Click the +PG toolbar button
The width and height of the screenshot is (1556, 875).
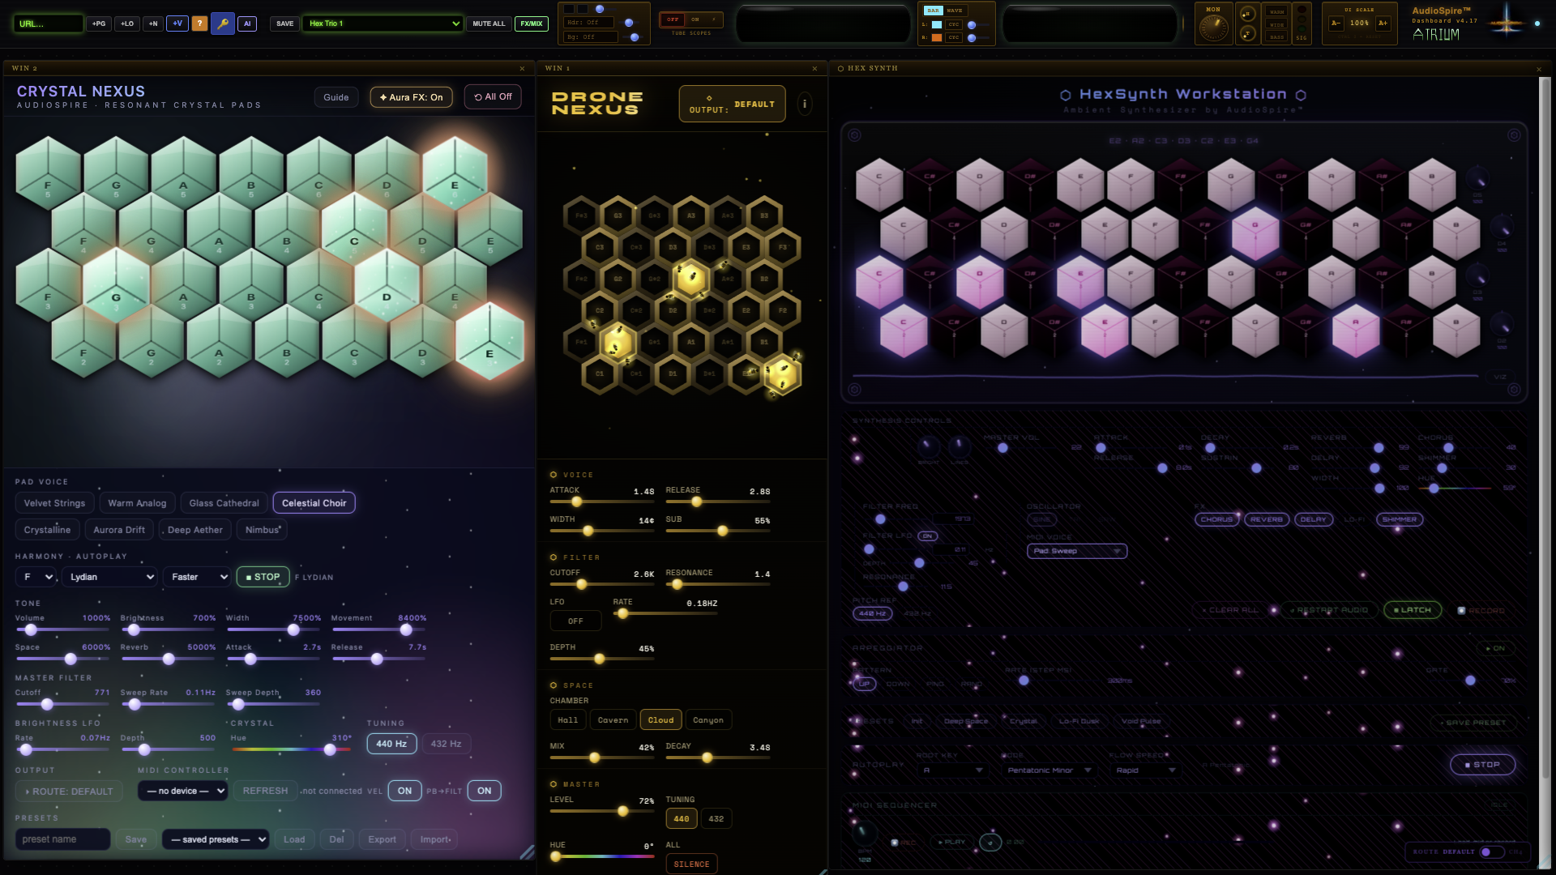[x=99, y=23]
